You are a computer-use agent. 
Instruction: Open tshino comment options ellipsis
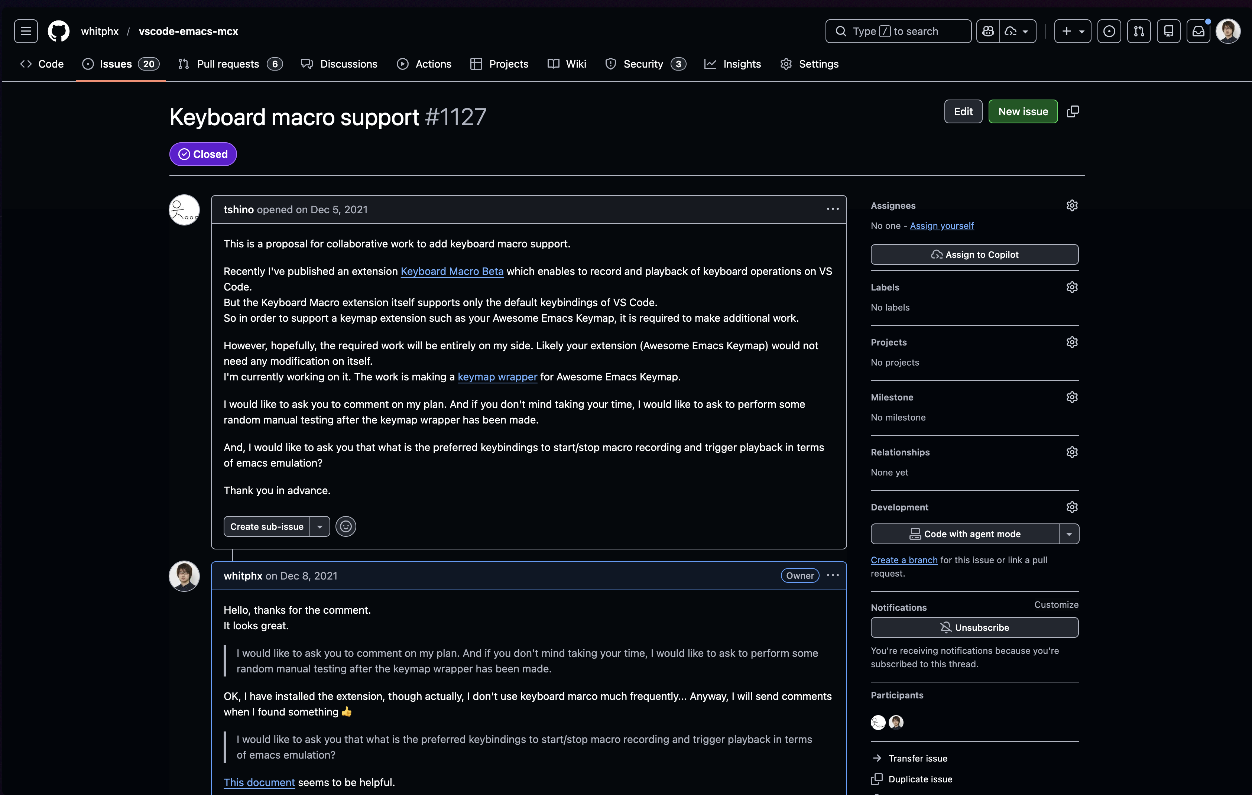tap(833, 209)
